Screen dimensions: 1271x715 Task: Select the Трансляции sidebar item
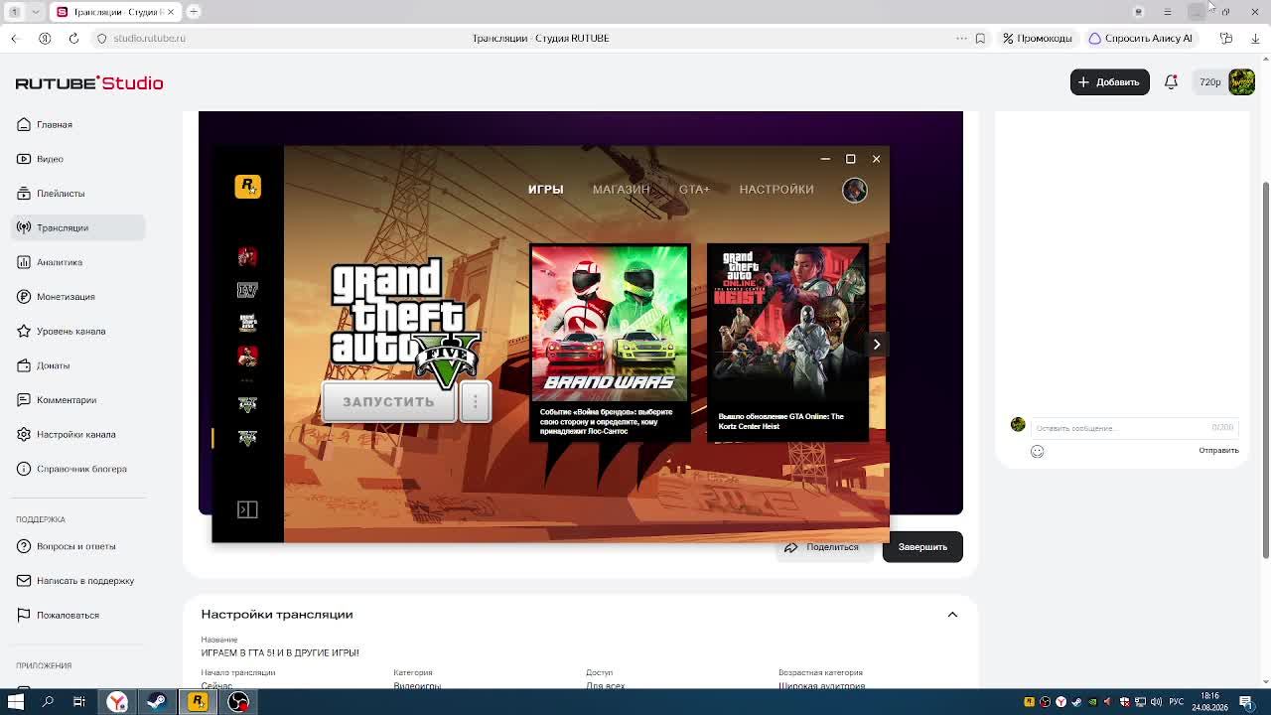(x=77, y=227)
